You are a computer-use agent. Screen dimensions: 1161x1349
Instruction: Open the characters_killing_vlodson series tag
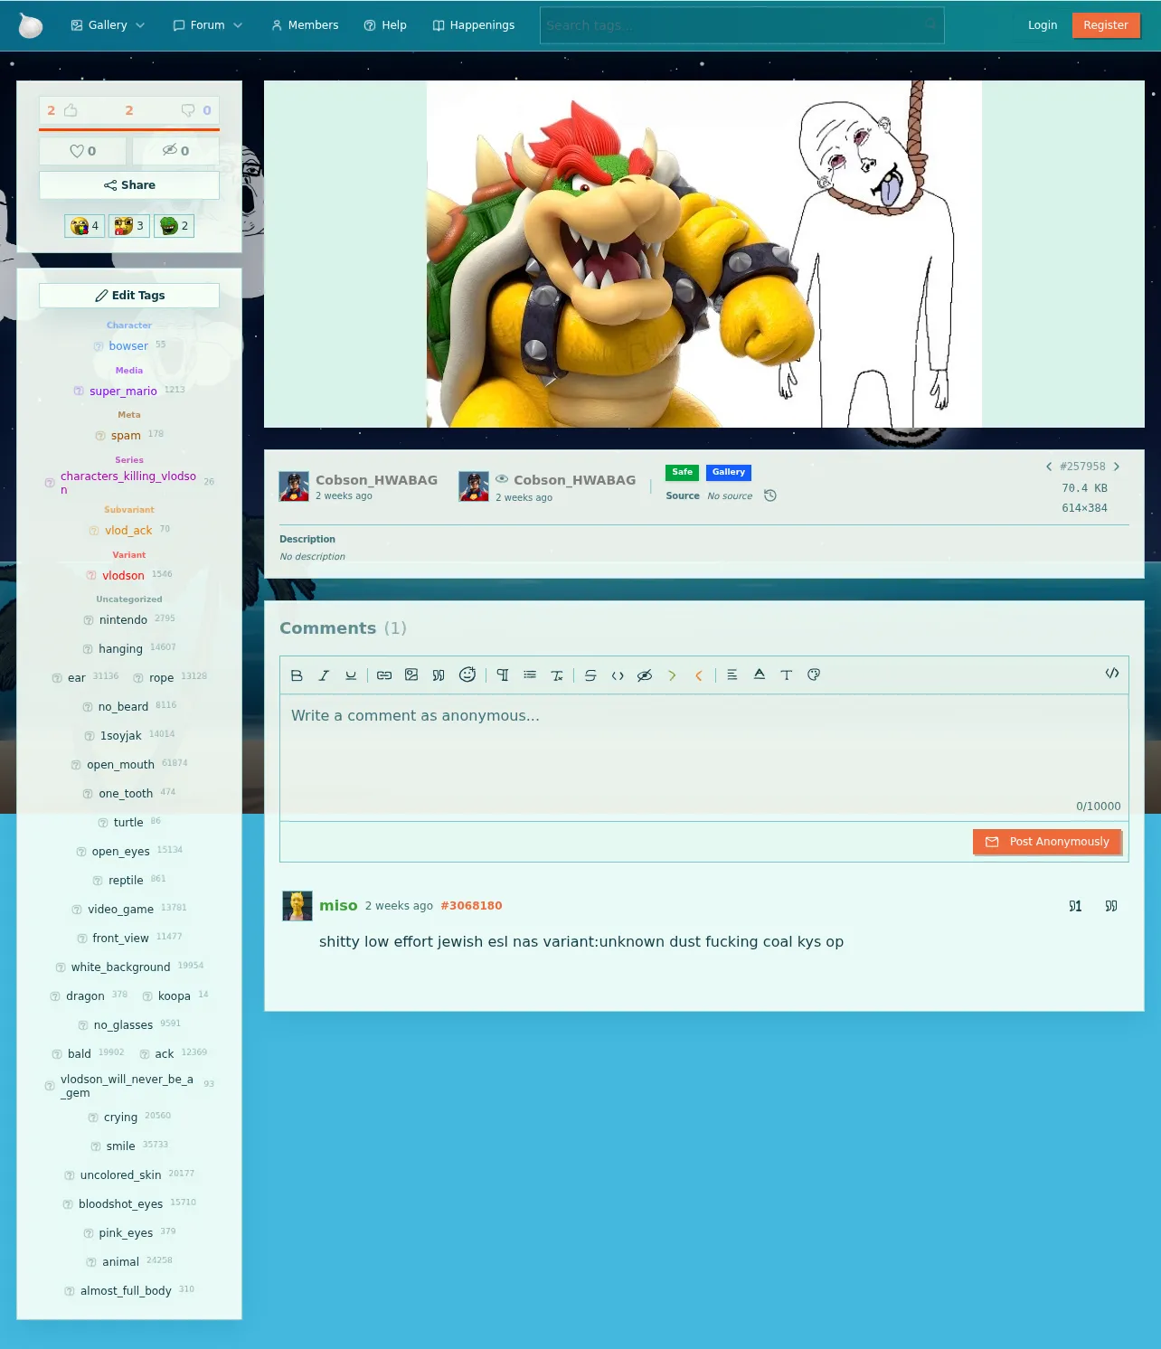pyautogui.click(x=128, y=483)
